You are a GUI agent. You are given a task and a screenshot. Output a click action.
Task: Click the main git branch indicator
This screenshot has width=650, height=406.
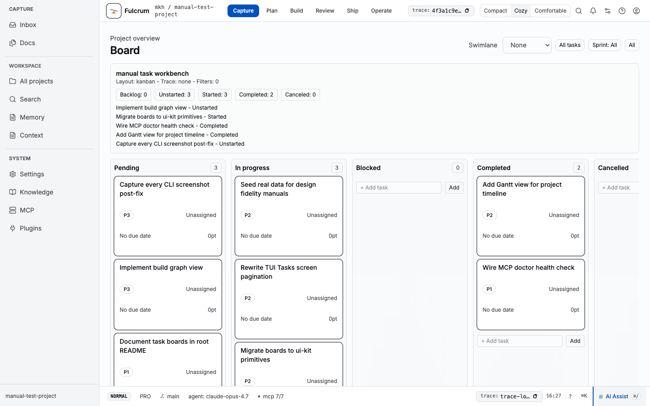(170, 397)
